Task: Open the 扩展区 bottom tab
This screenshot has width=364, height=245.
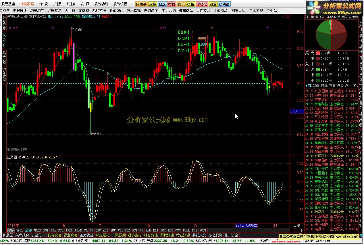Action: click(8, 235)
